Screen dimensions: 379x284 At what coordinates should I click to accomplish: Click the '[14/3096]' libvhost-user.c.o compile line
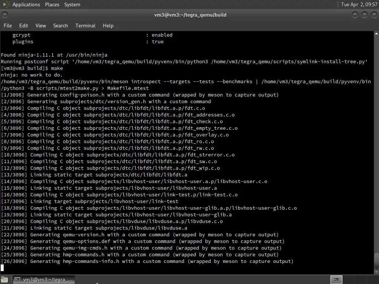pyautogui.click(x=134, y=181)
